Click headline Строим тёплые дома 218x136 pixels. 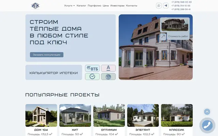pos(59,32)
